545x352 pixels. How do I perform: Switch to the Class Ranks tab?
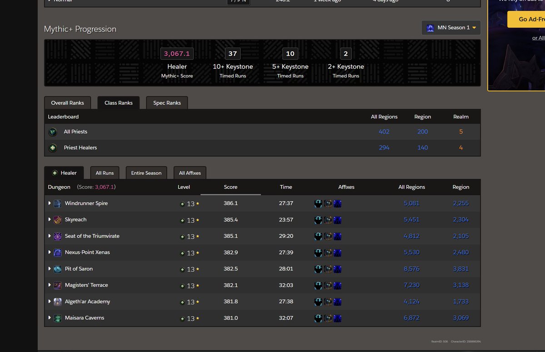coord(119,103)
